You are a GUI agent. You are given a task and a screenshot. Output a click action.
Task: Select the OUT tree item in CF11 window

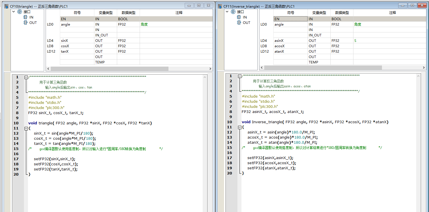(247, 23)
